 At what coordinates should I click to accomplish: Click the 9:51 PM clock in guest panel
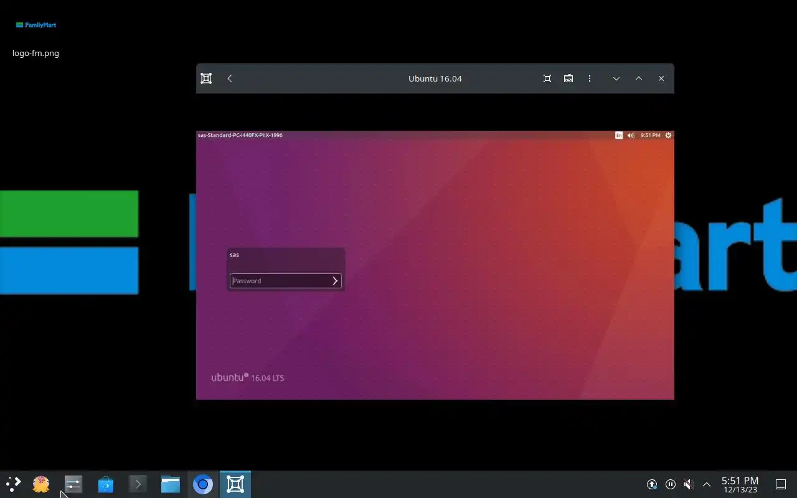(x=650, y=135)
